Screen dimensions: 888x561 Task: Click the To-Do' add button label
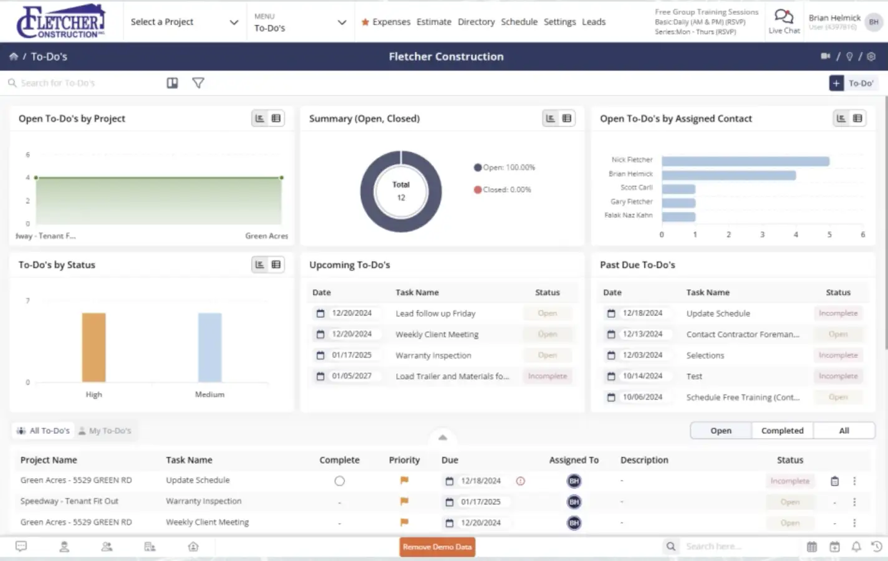861,83
